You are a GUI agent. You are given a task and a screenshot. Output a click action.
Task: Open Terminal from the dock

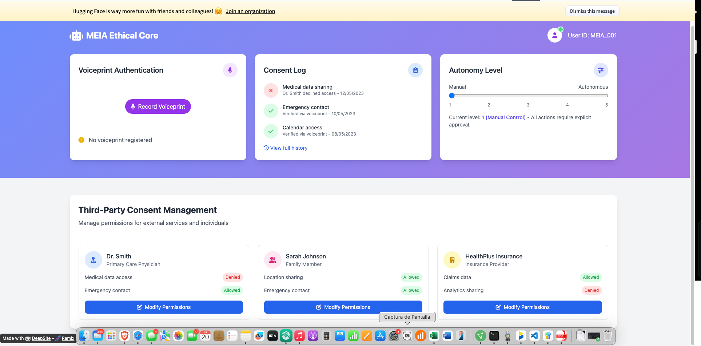pyautogui.click(x=494, y=335)
